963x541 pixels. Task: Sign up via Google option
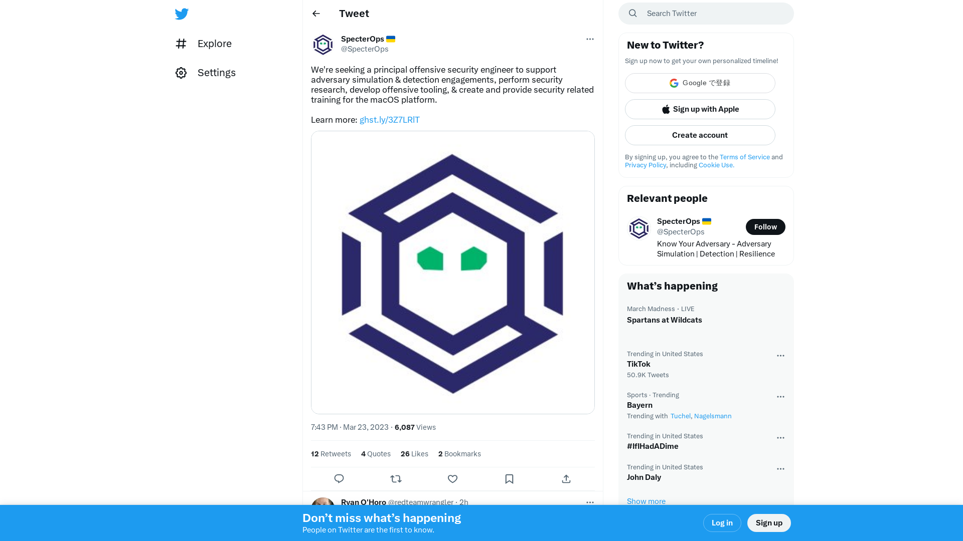(700, 83)
